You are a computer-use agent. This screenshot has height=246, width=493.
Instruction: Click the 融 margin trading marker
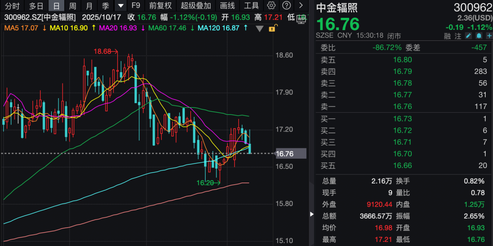coord(447,36)
